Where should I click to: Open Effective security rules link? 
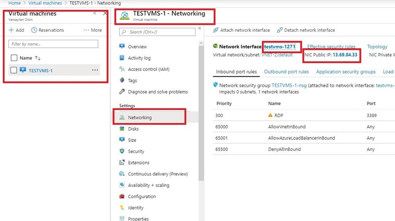click(331, 46)
